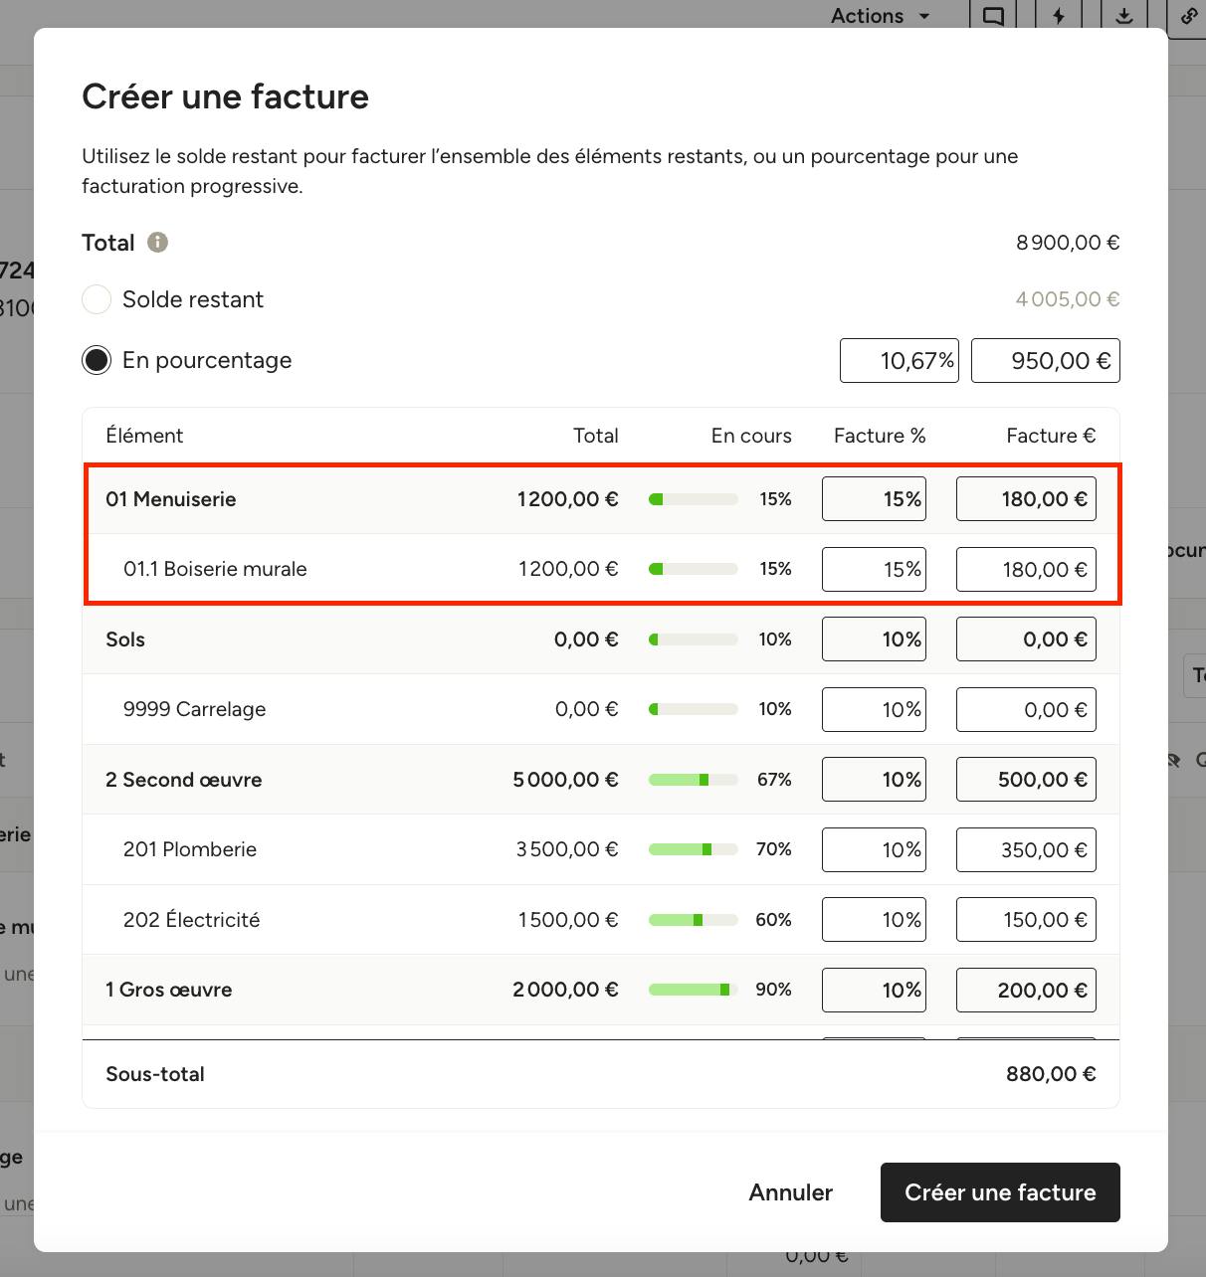
Task: Click the Facture % column header
Action: pyautogui.click(x=880, y=436)
